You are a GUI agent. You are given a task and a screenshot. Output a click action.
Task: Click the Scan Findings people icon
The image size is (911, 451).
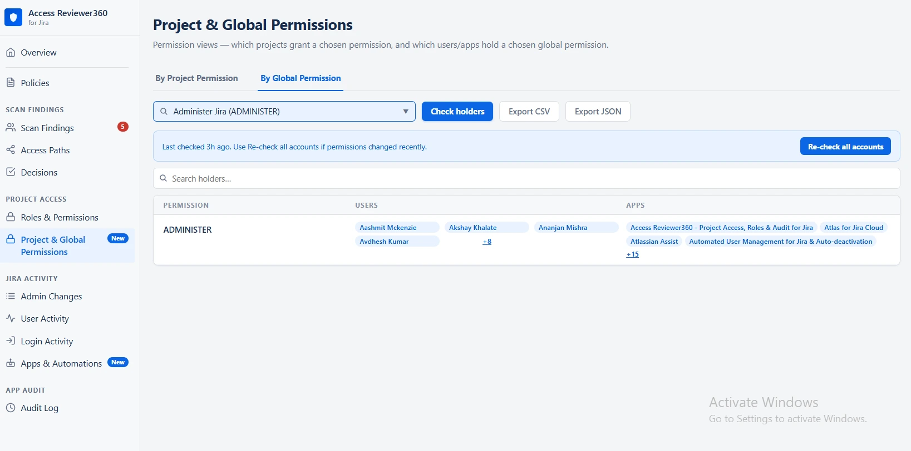coord(11,128)
